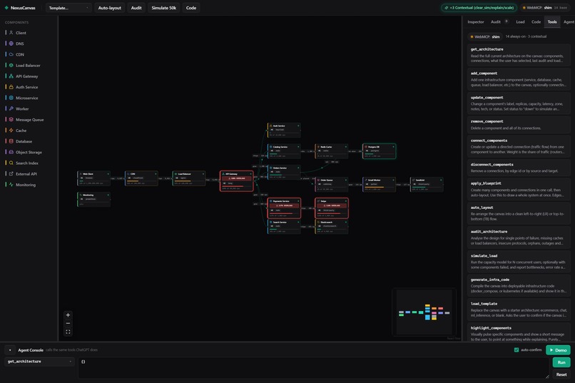This screenshot has height=383, width=575.
Task: Pick the Cache lightning icon
Action: (x=11, y=131)
